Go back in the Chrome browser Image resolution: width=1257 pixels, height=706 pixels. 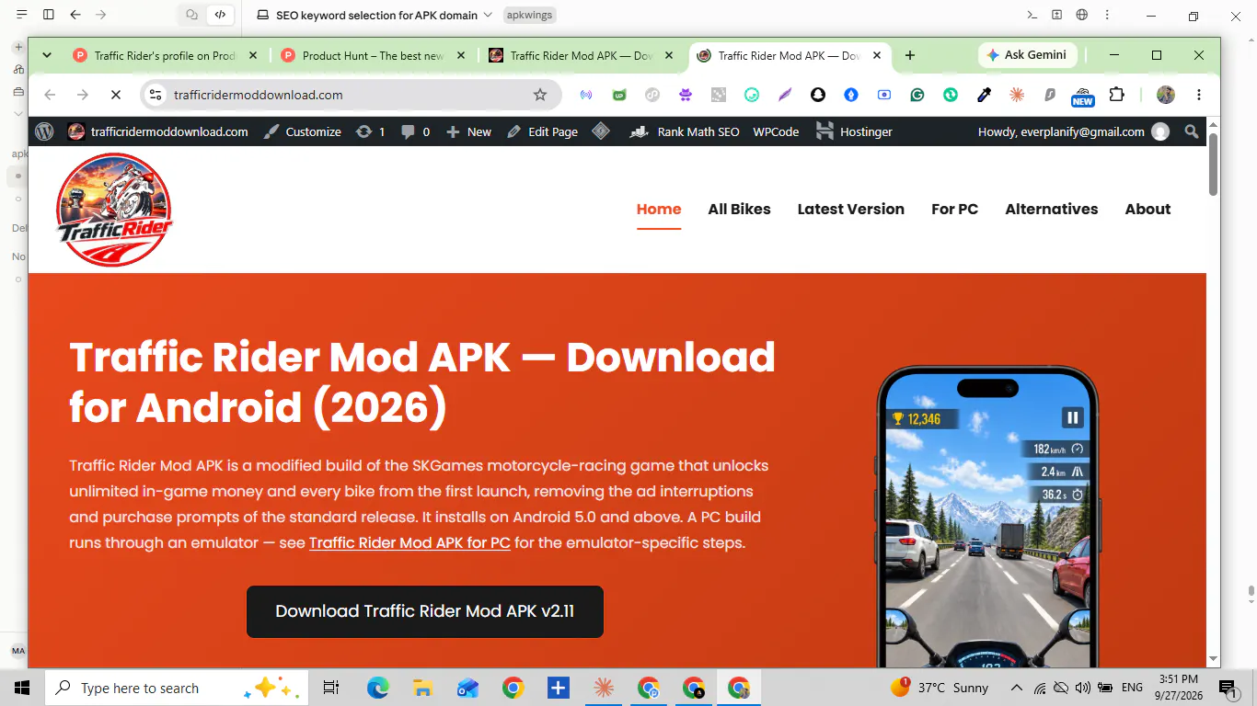[x=51, y=95]
